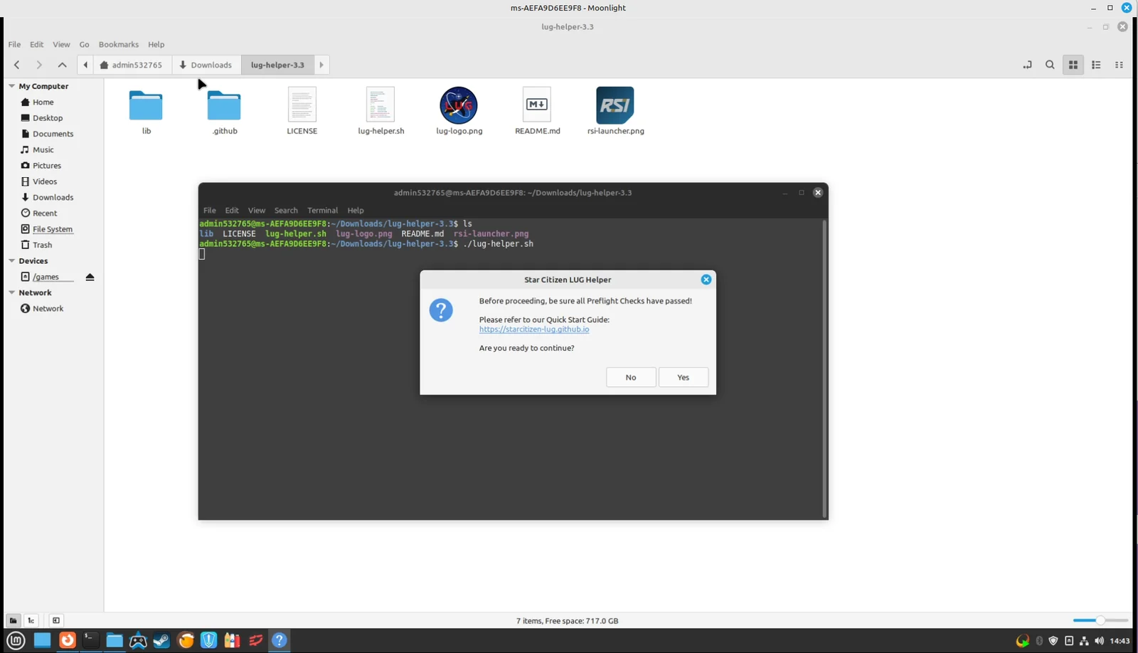Viewport: 1138px width, 653px height.
Task: Select the LICENSE text file icon
Action: pos(302,105)
